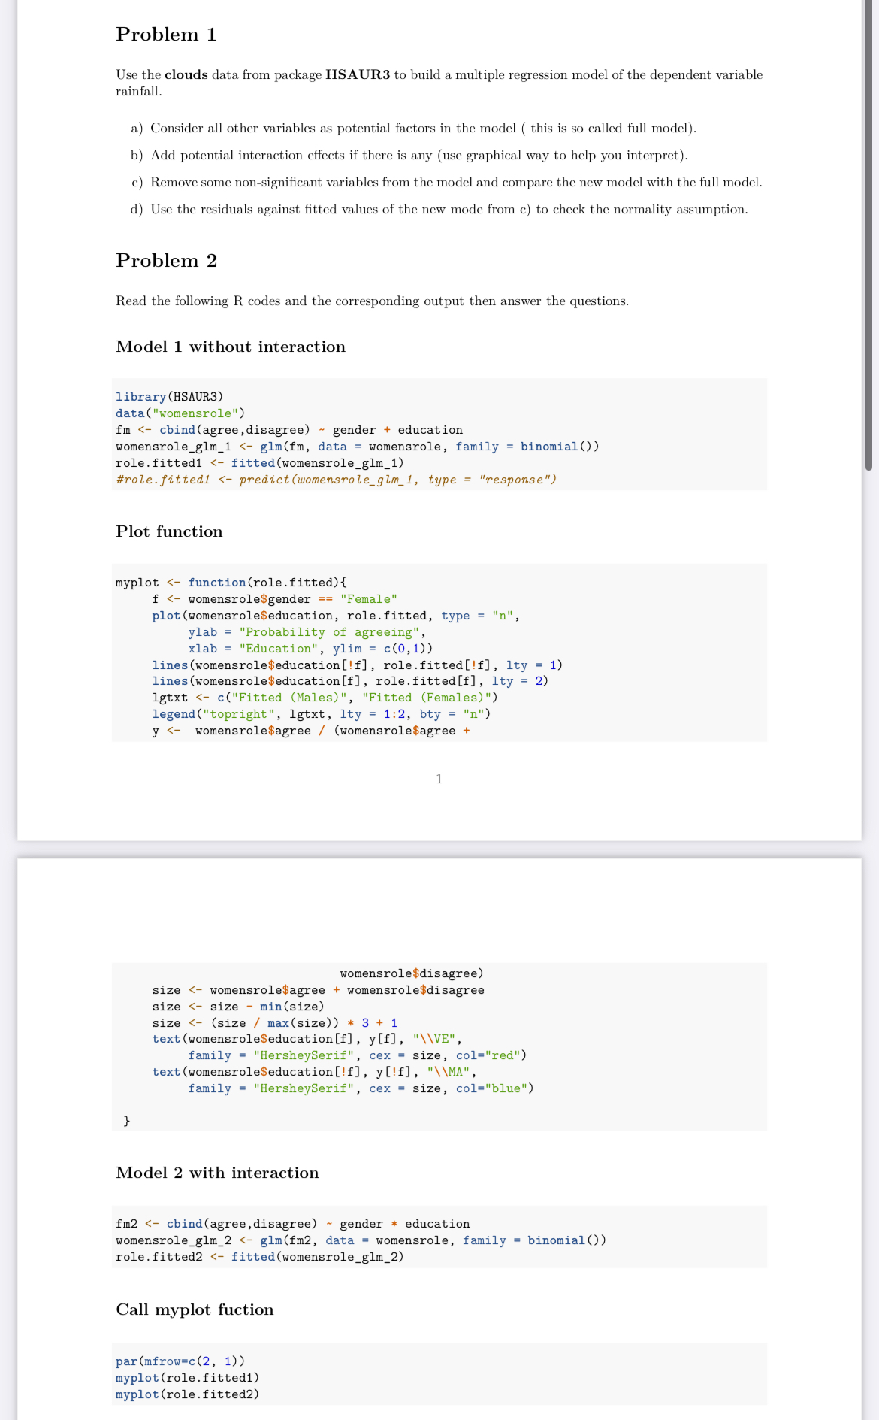Click bold package name "HSAUR3"
Viewport: 879px width, 1420px height.
click(x=358, y=74)
